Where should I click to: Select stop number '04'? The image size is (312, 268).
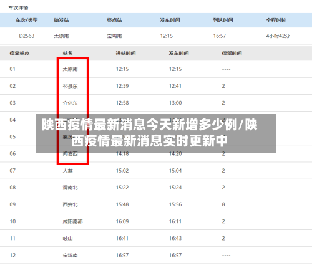(12, 120)
